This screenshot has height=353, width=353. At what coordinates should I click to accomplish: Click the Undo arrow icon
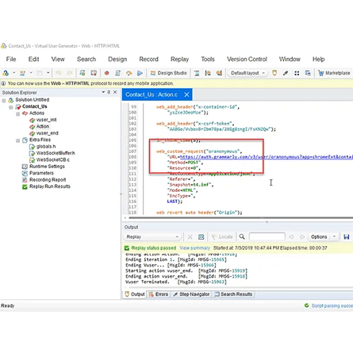[58, 73]
